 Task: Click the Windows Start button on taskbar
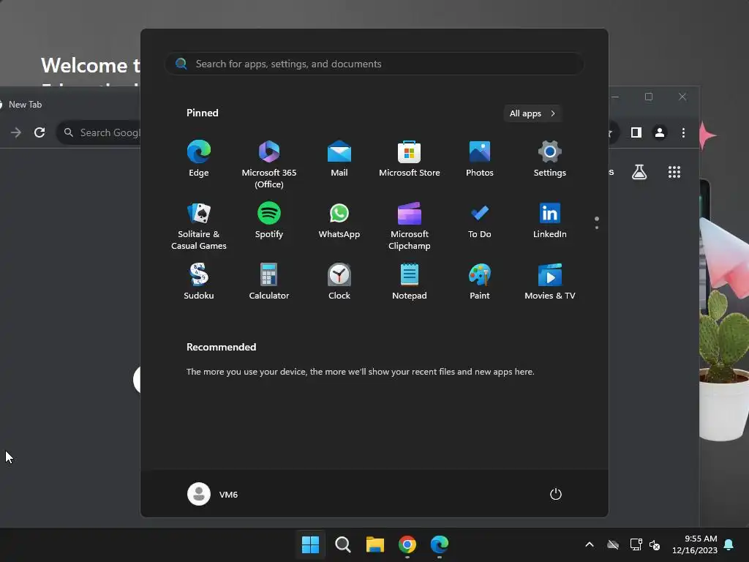tap(310, 544)
